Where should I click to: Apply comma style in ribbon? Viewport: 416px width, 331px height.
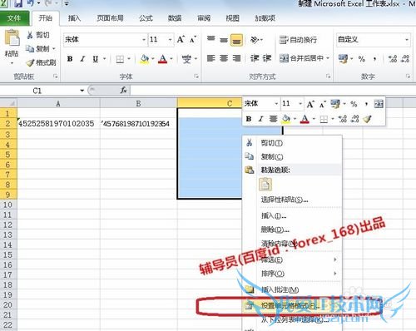pos(374,59)
